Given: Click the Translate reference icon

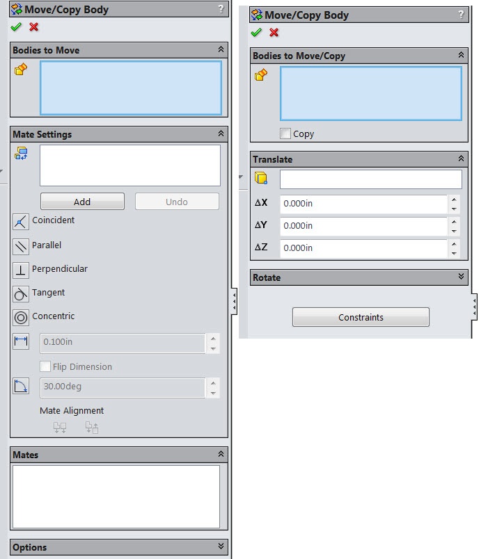Looking at the screenshot, I should tap(261, 177).
